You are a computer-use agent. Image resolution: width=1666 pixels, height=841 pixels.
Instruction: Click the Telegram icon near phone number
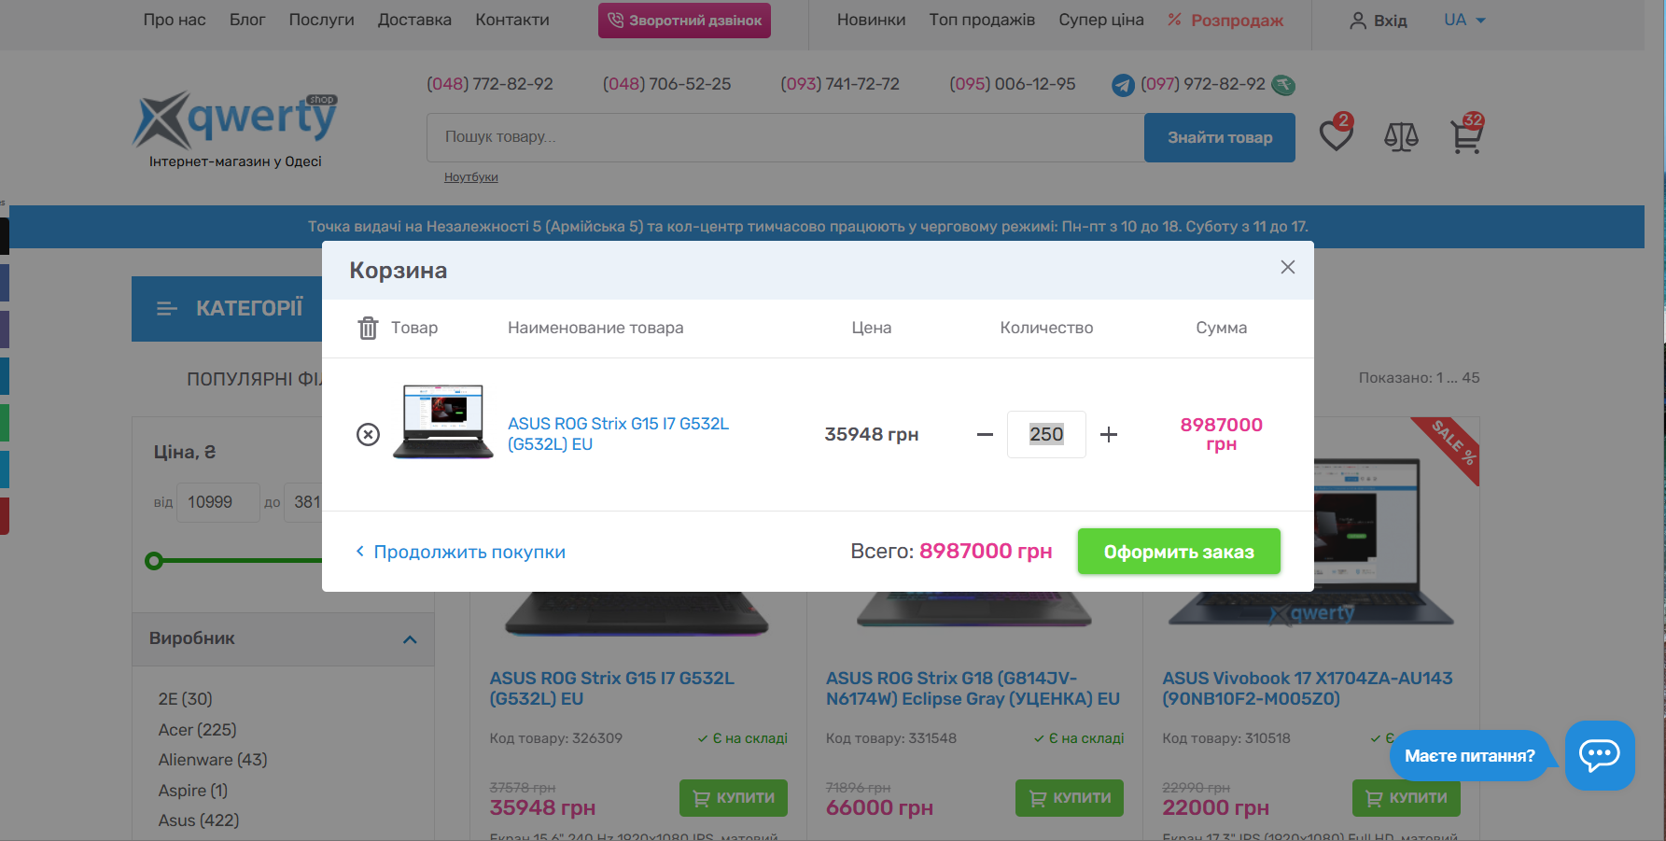coord(1123,85)
